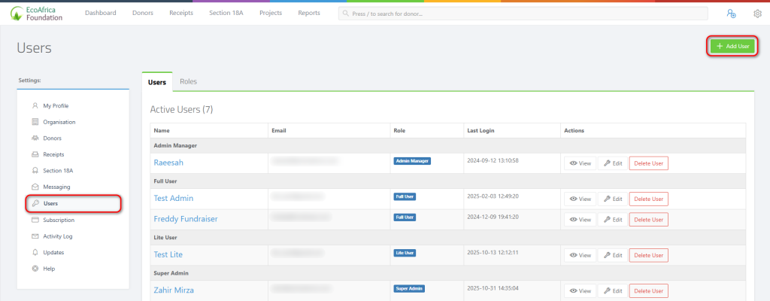Open the user account icon in header
Screen dimensions: 770x301
click(x=731, y=14)
